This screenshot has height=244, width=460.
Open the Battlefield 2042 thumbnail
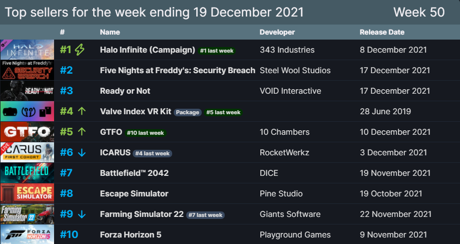(x=28, y=173)
